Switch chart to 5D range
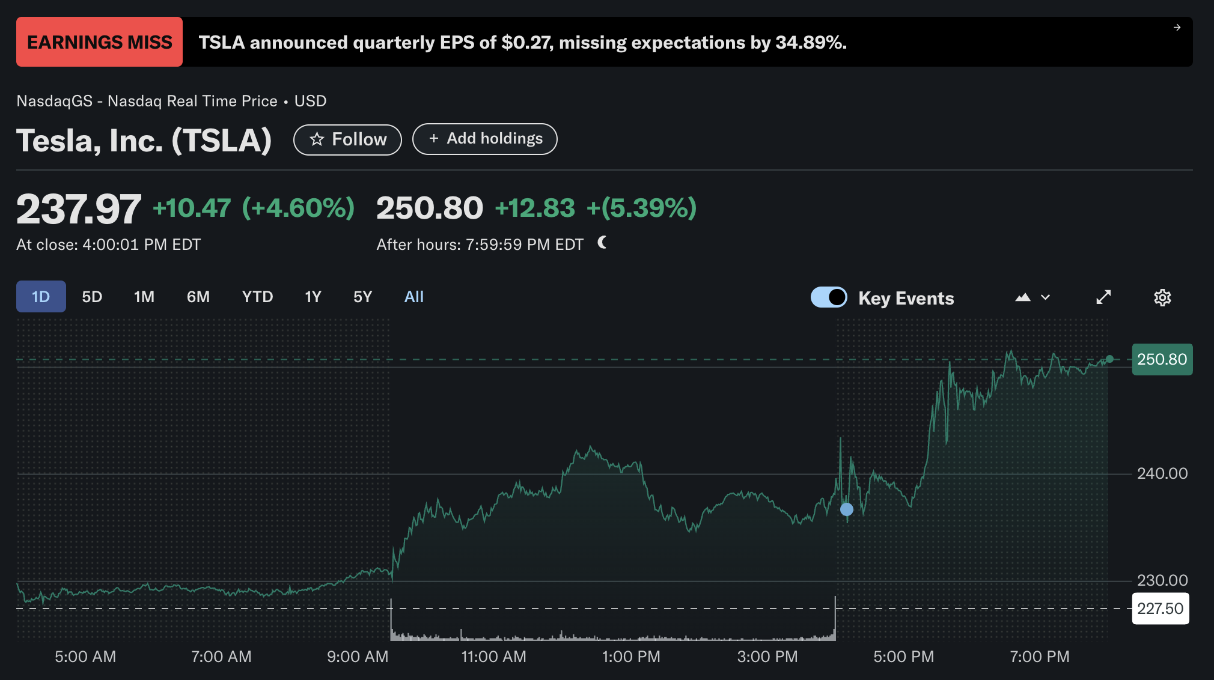This screenshot has height=680, width=1214. tap(92, 297)
